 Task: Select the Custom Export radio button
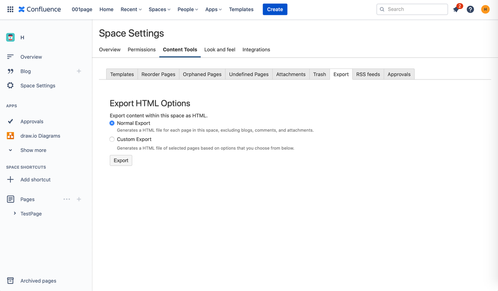pyautogui.click(x=112, y=139)
